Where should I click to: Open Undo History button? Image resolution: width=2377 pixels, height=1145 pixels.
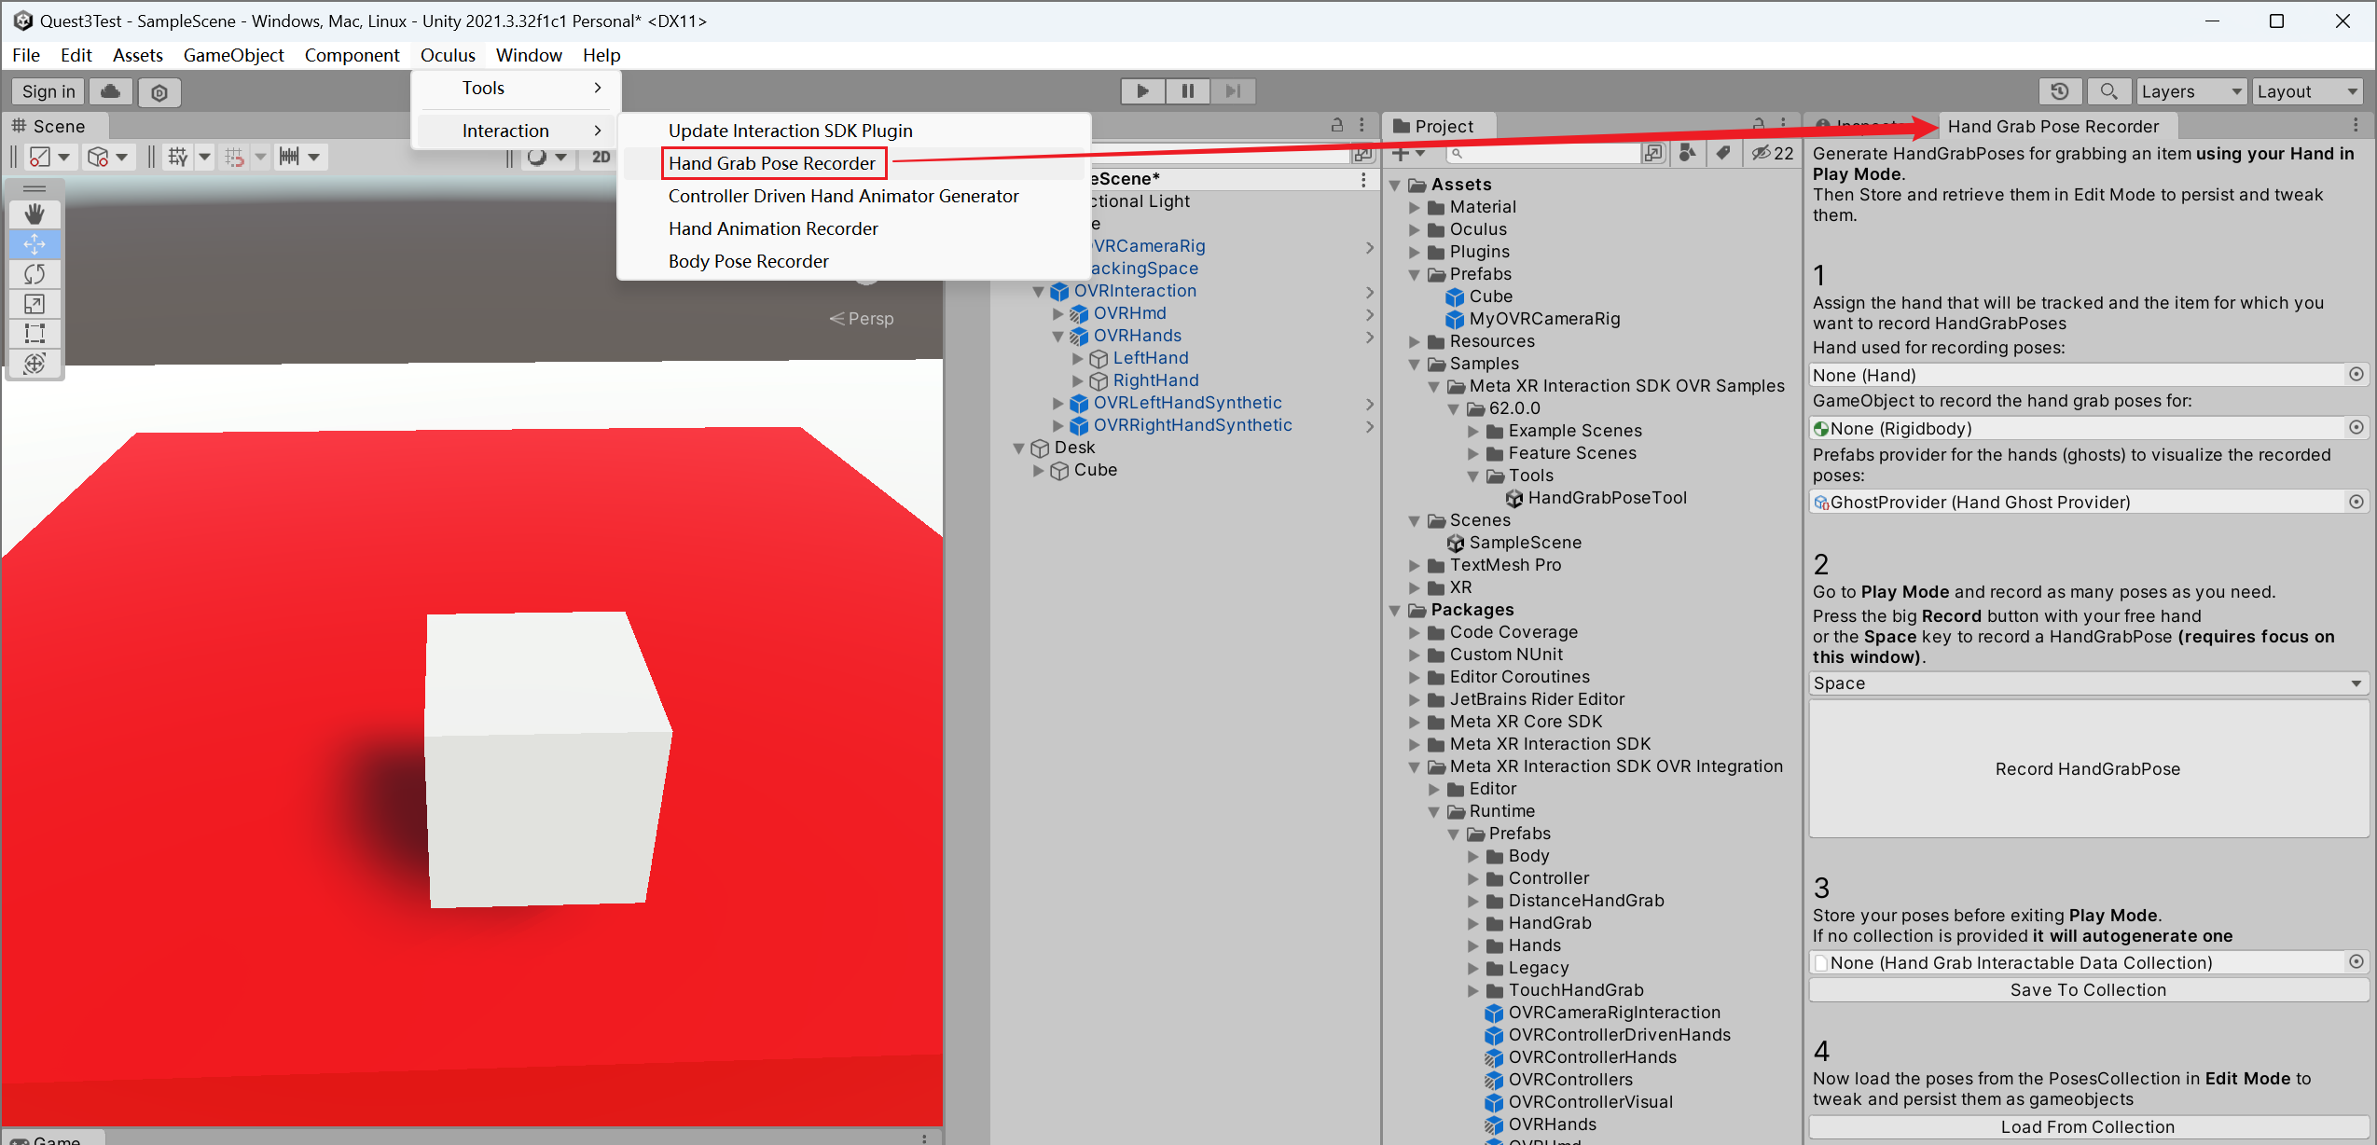(x=2060, y=91)
